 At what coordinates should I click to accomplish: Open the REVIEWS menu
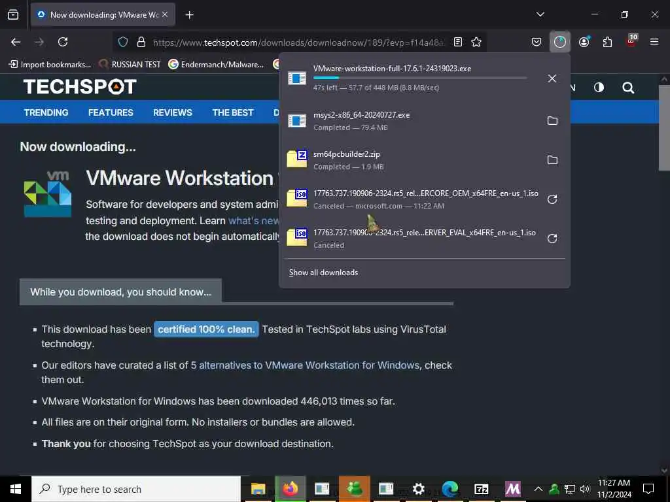click(173, 112)
